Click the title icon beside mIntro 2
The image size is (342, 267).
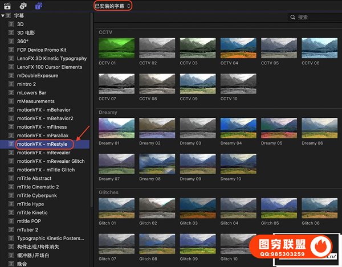click(x=11, y=84)
